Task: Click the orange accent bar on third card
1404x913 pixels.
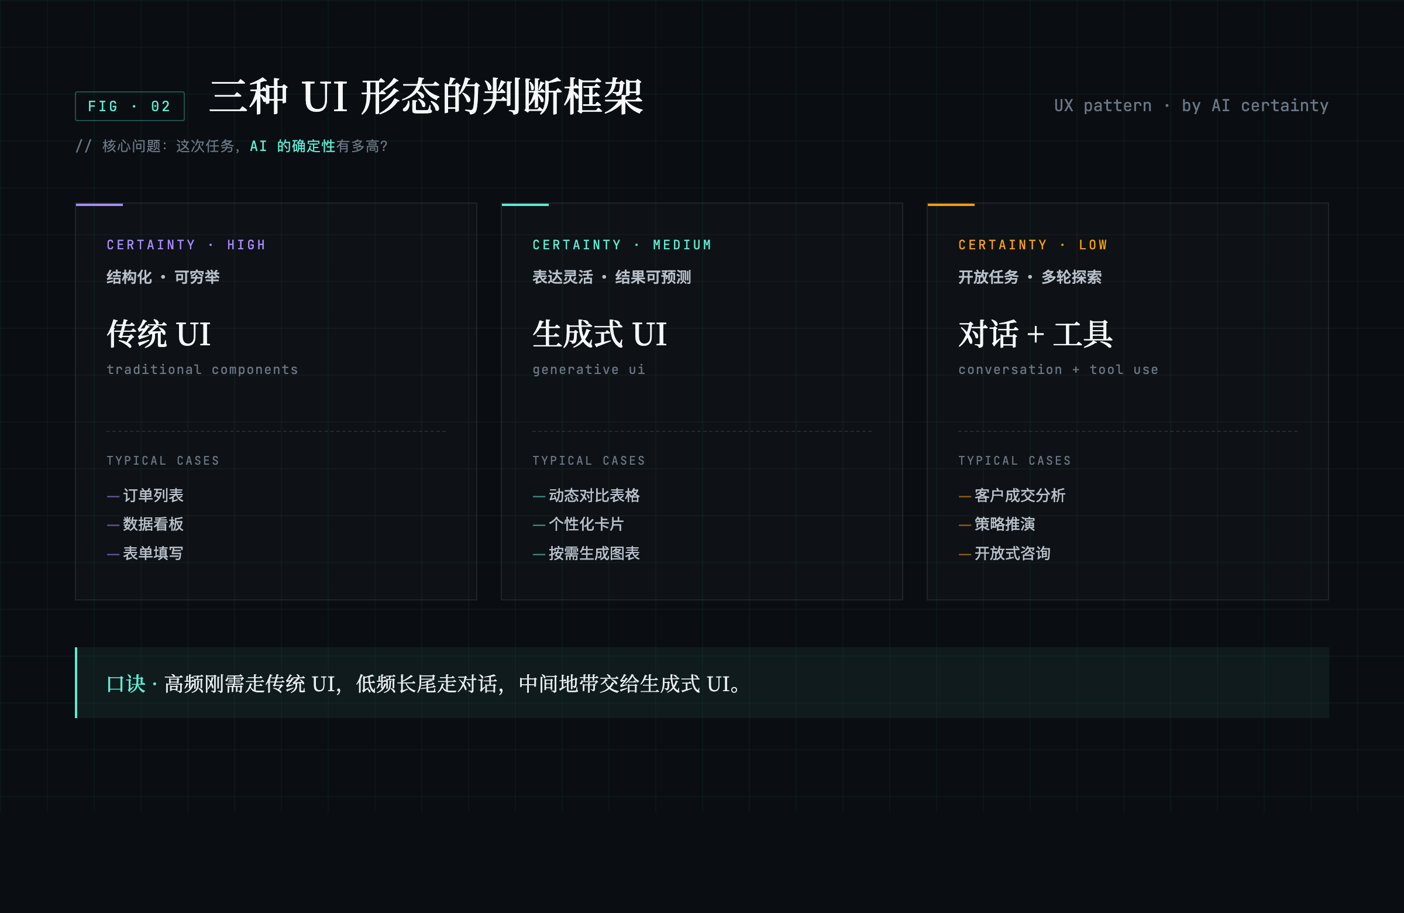Action: [951, 205]
